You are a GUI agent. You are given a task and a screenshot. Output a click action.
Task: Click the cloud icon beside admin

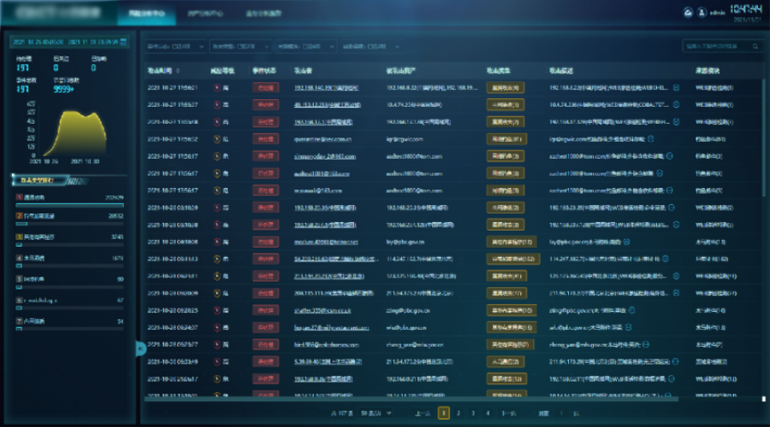[687, 12]
